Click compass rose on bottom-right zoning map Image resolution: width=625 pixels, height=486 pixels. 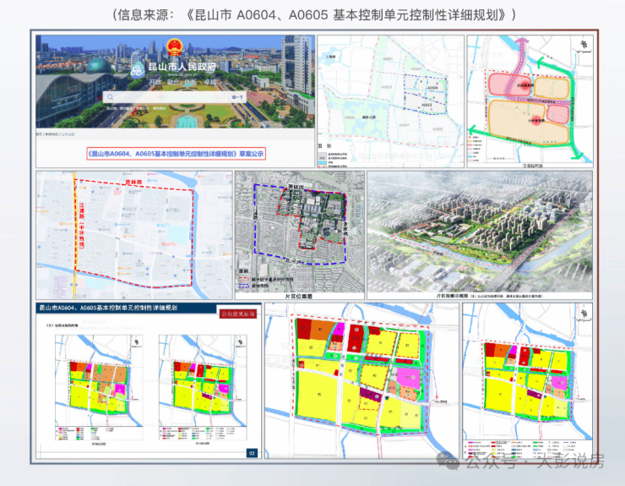coord(584,314)
